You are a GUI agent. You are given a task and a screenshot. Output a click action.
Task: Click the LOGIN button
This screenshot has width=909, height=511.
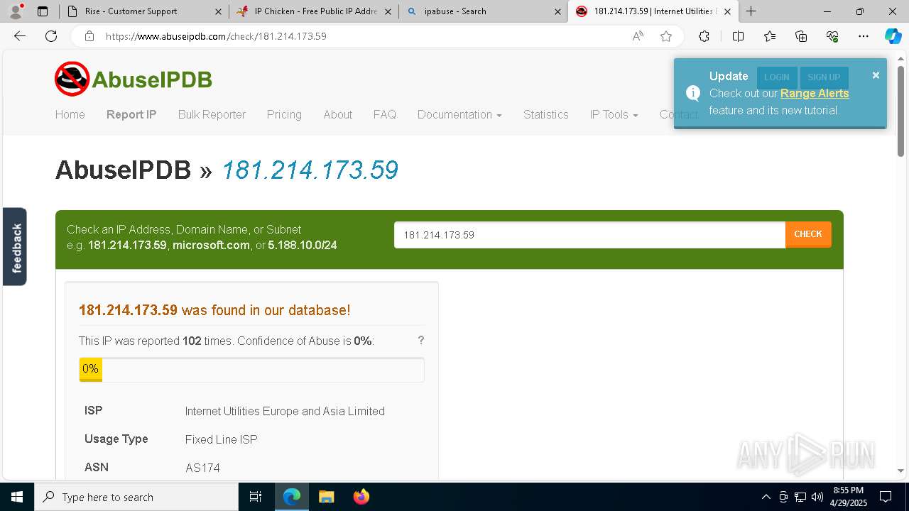777,77
